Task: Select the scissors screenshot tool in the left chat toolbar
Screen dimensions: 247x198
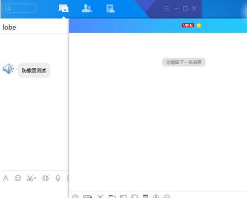Action: 30,178
